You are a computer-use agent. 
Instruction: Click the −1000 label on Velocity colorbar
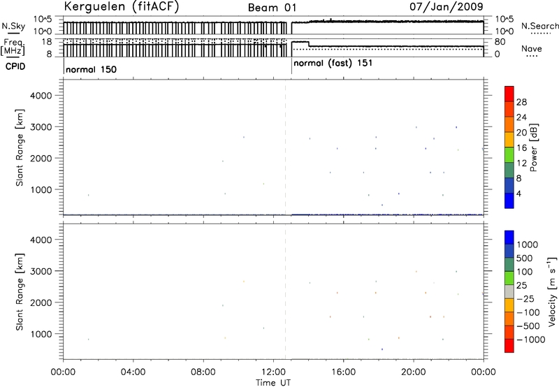click(531, 339)
